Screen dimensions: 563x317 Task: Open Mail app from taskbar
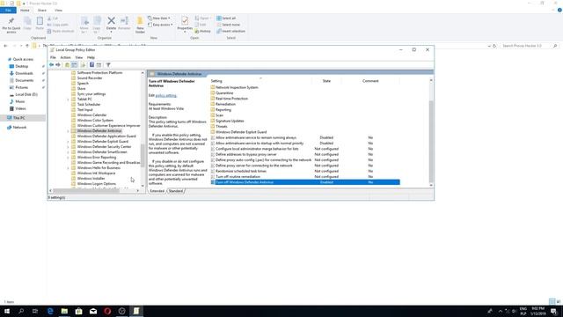click(93, 311)
